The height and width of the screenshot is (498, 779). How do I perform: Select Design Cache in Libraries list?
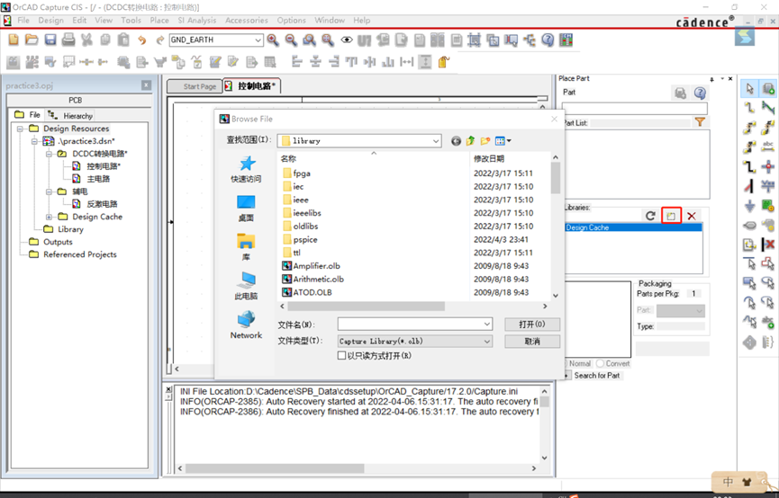[x=633, y=227]
